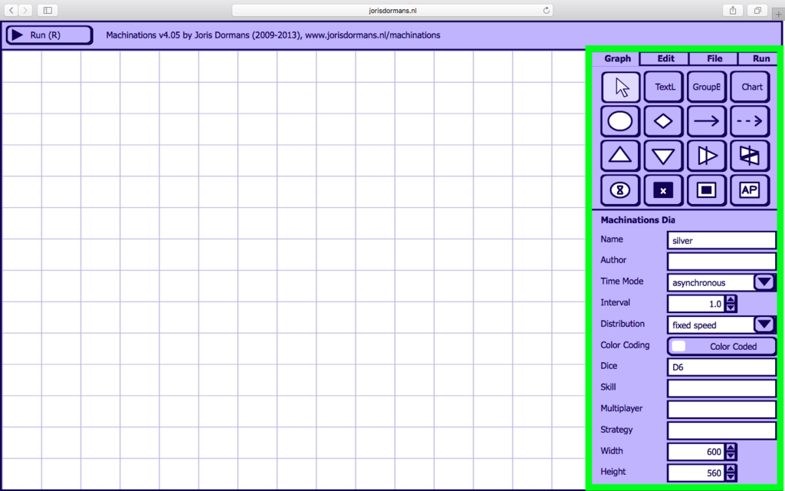Screen dimensions: 785x491
Task: Click the Safari forward button
Action: pos(25,10)
